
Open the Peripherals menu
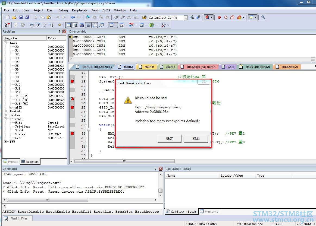[80, 10]
